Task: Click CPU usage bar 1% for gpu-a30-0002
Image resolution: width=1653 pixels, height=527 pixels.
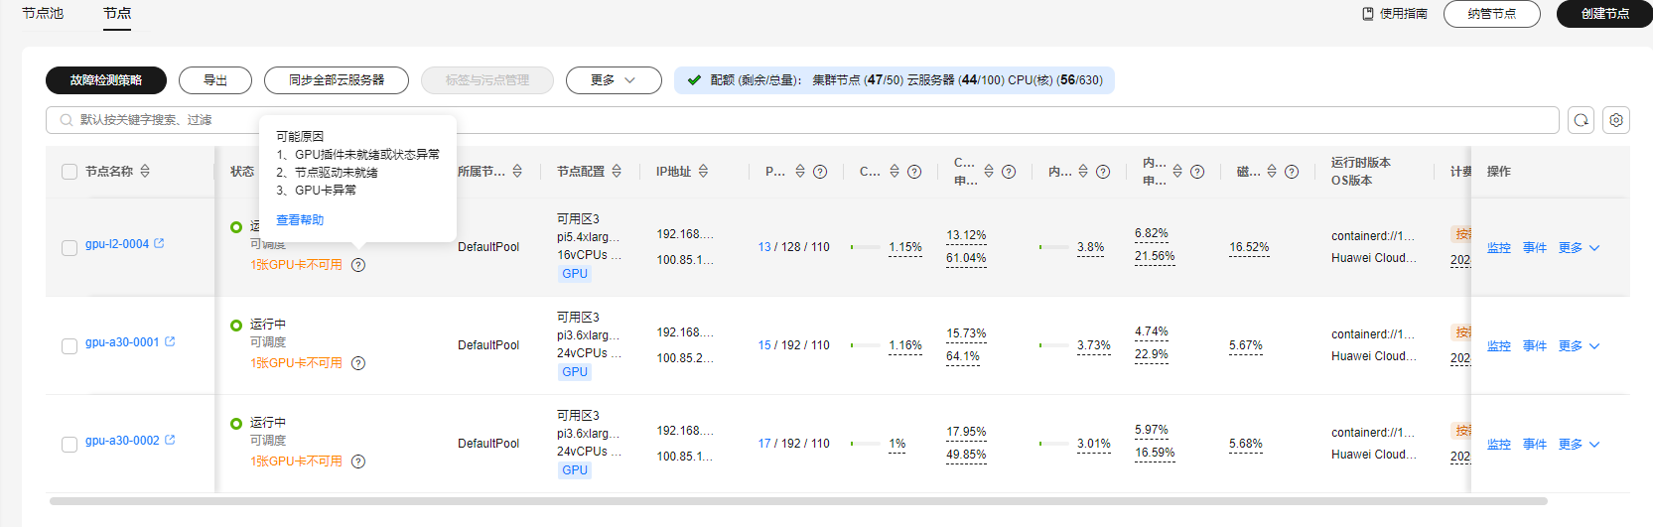Action: tap(866, 444)
